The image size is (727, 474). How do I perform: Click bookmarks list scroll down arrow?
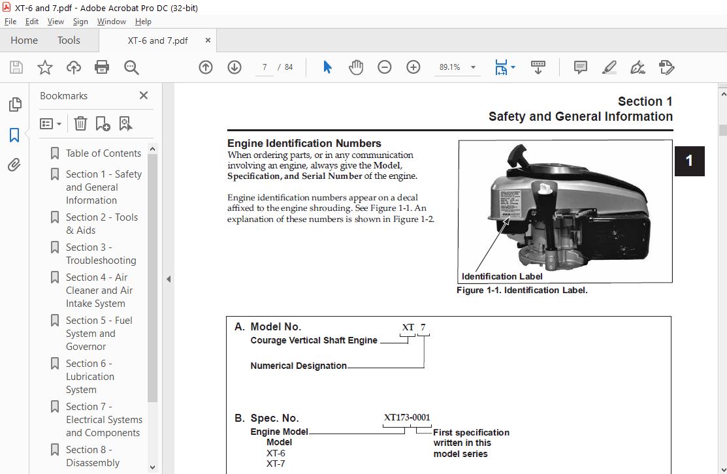pyautogui.click(x=152, y=467)
